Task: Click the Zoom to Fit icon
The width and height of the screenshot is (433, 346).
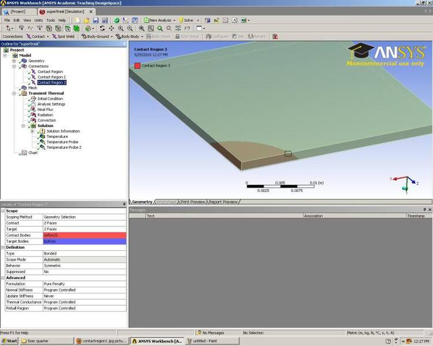Action: [x=141, y=28]
